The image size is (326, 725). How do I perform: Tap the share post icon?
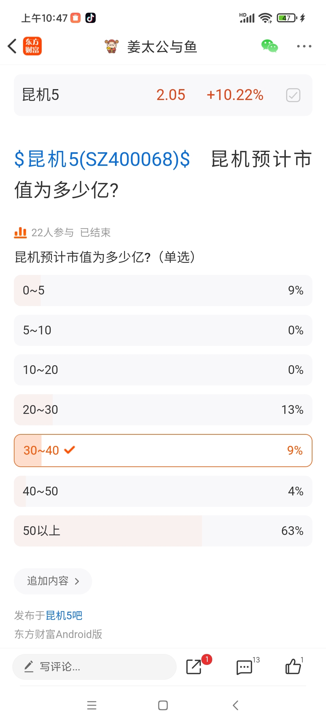click(x=194, y=667)
